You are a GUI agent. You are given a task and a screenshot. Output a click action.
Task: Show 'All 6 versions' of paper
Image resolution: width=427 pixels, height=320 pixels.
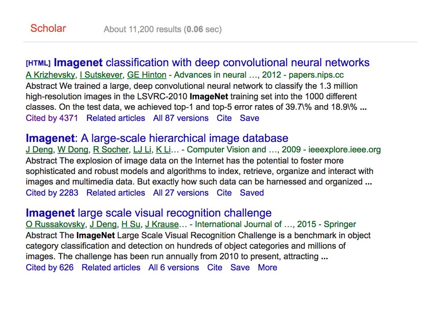(x=174, y=268)
